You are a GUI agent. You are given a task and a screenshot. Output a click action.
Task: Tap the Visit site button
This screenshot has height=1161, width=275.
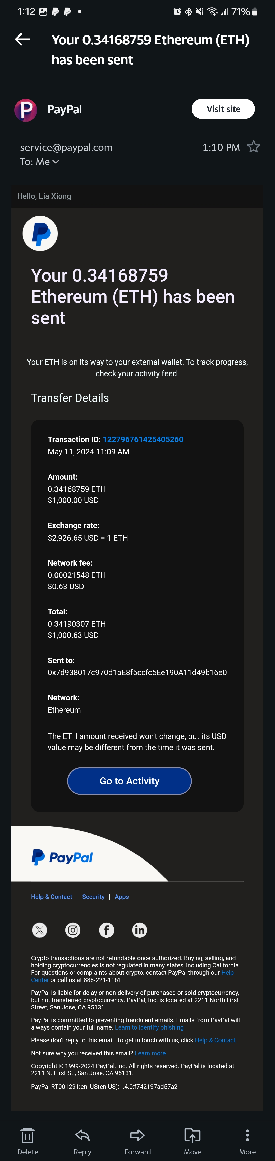click(223, 109)
